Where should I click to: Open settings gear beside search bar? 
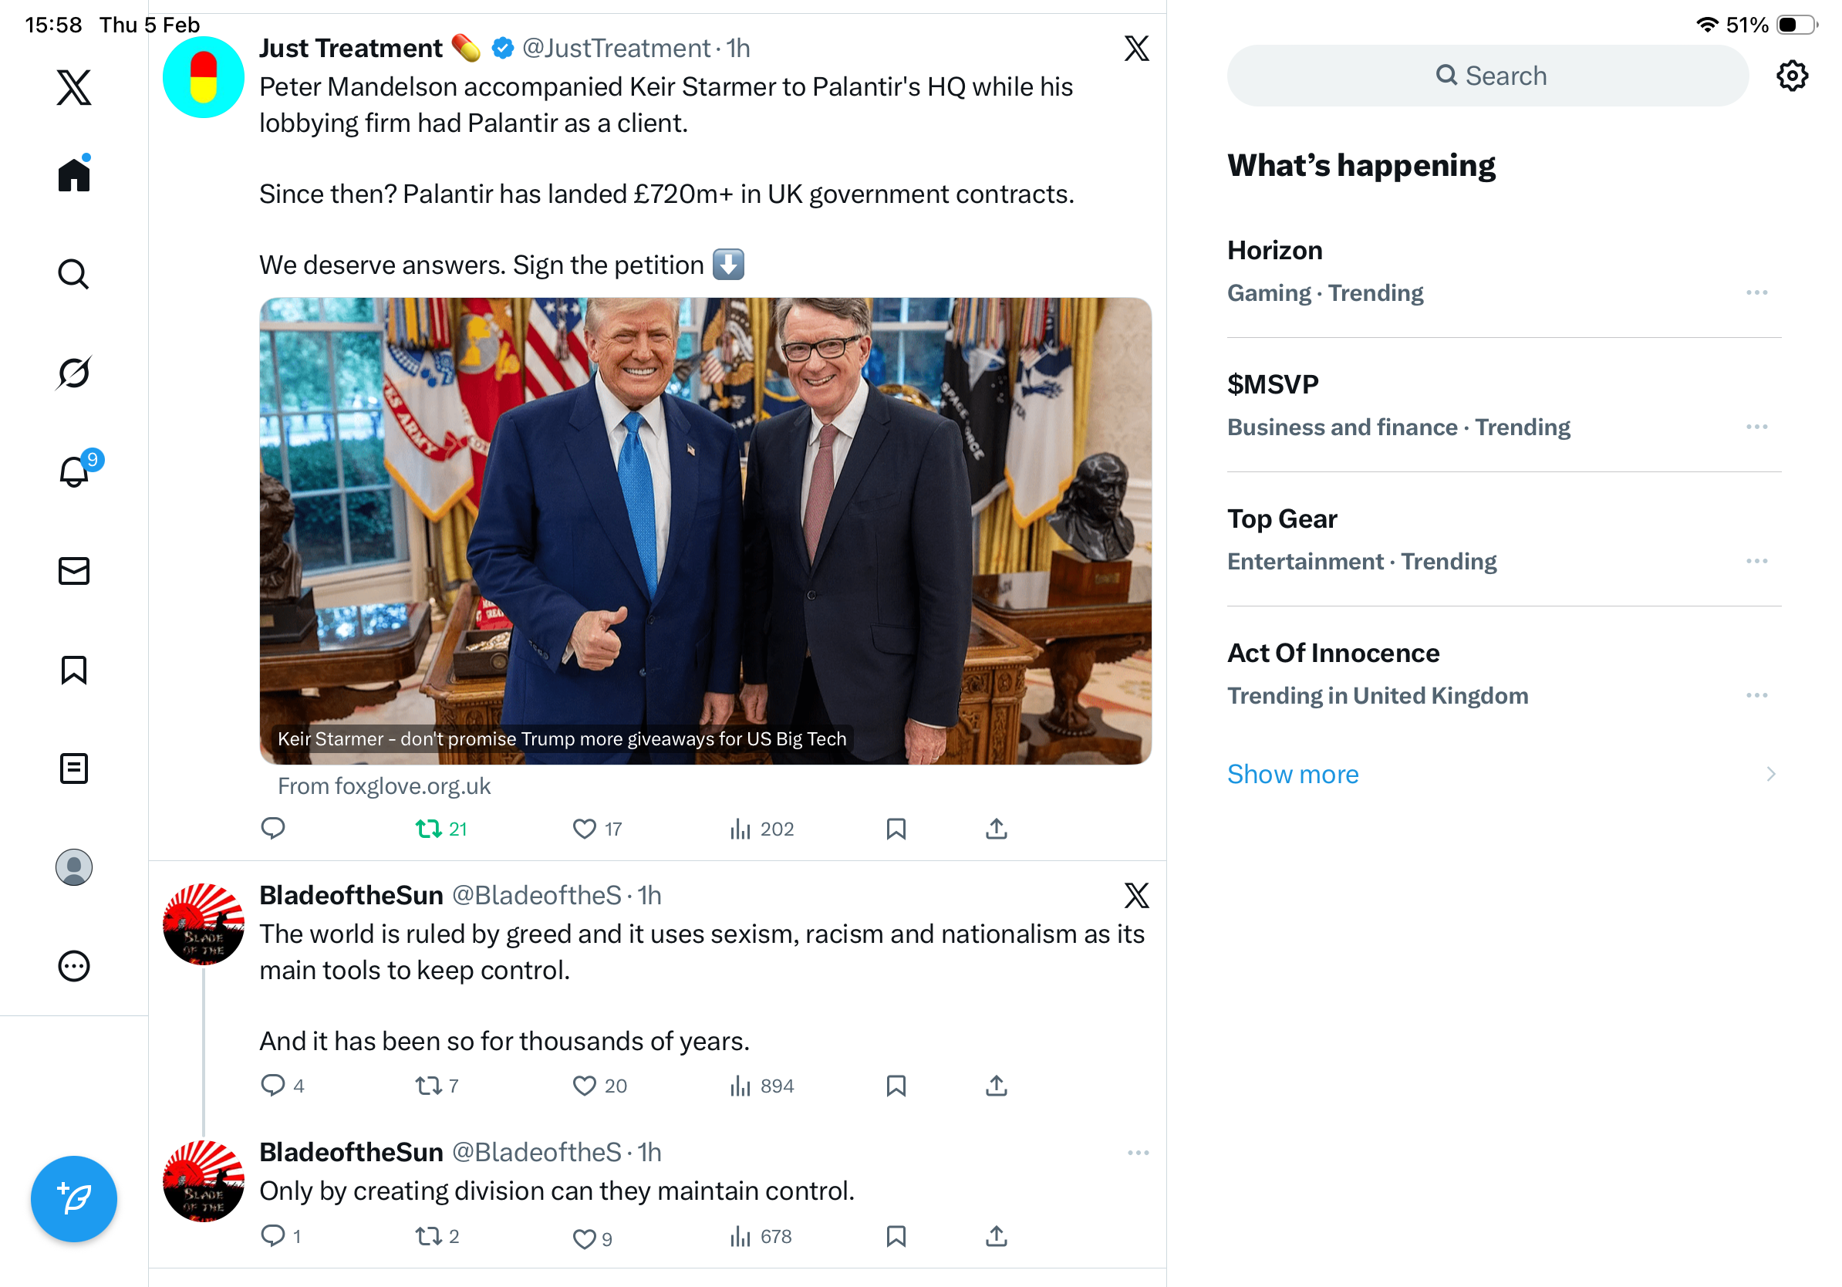1791,76
